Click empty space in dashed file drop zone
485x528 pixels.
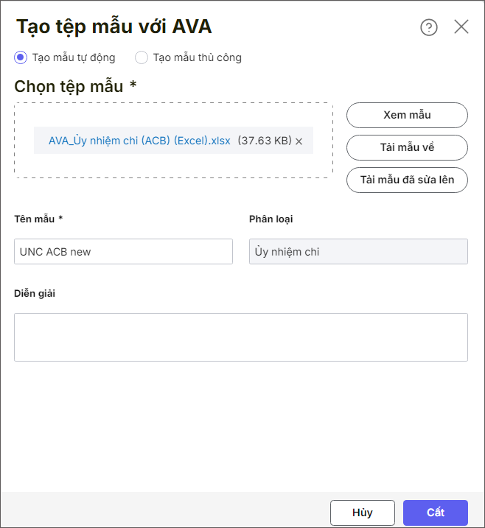[173, 166]
